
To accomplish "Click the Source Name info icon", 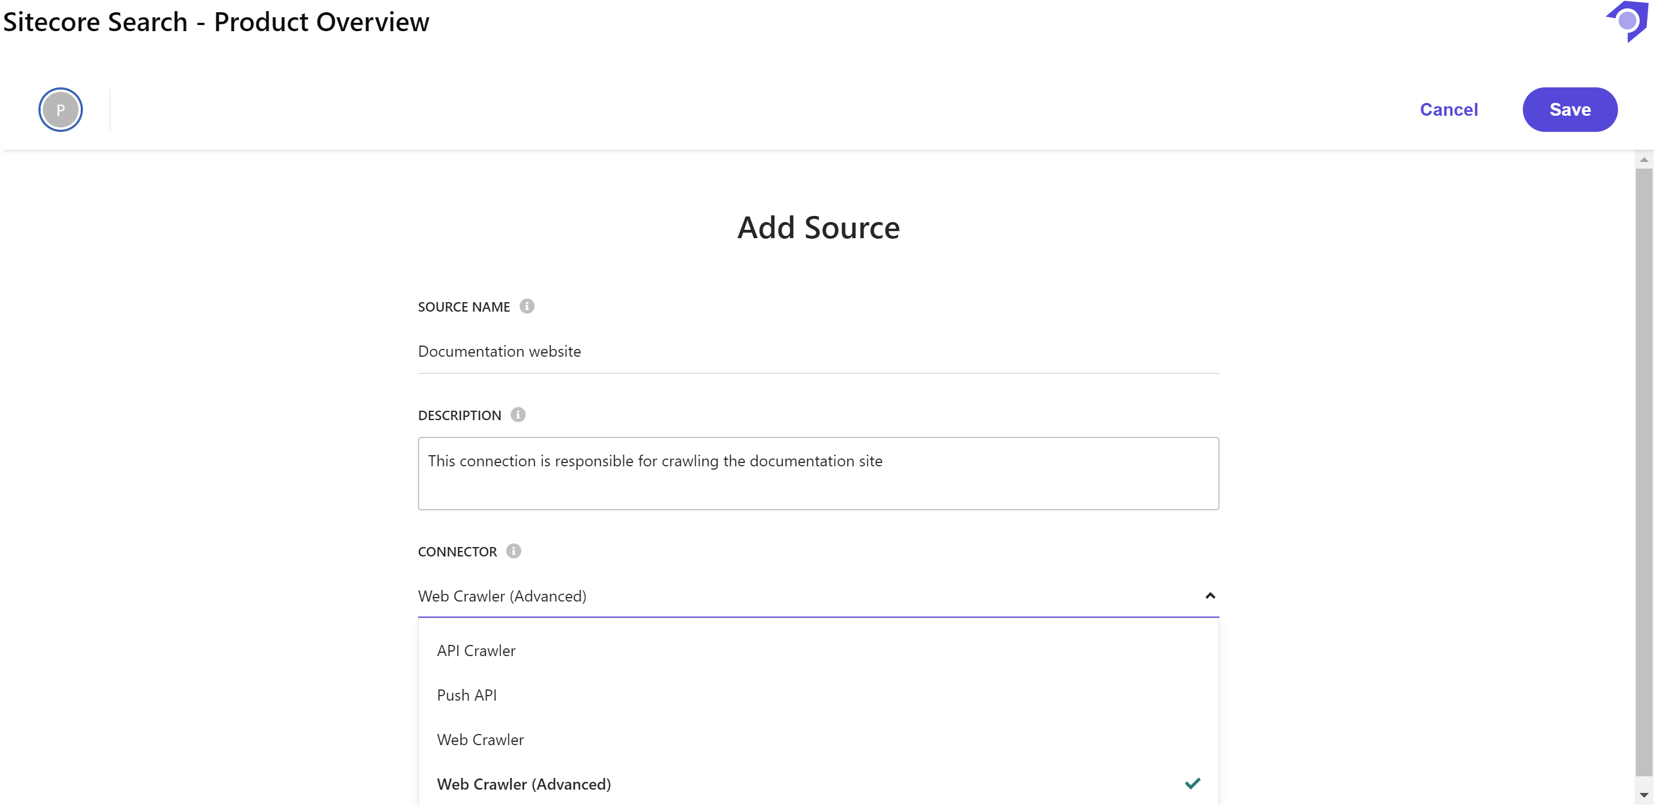I will click(x=527, y=306).
